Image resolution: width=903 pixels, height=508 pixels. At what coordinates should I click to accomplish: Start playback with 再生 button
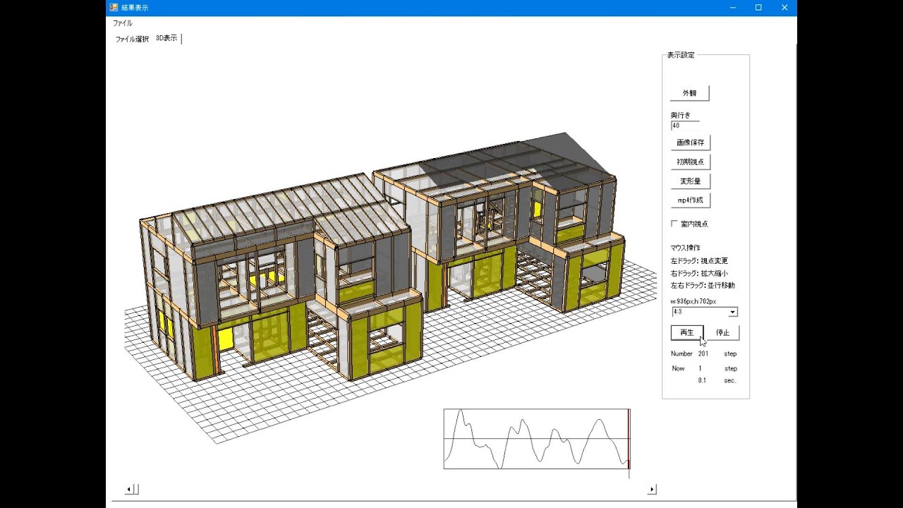point(687,332)
